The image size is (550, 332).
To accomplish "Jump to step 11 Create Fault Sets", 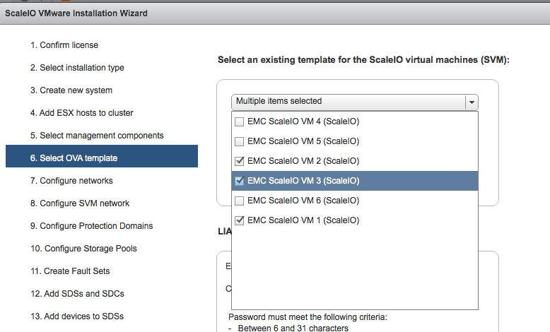I will tap(70, 271).
